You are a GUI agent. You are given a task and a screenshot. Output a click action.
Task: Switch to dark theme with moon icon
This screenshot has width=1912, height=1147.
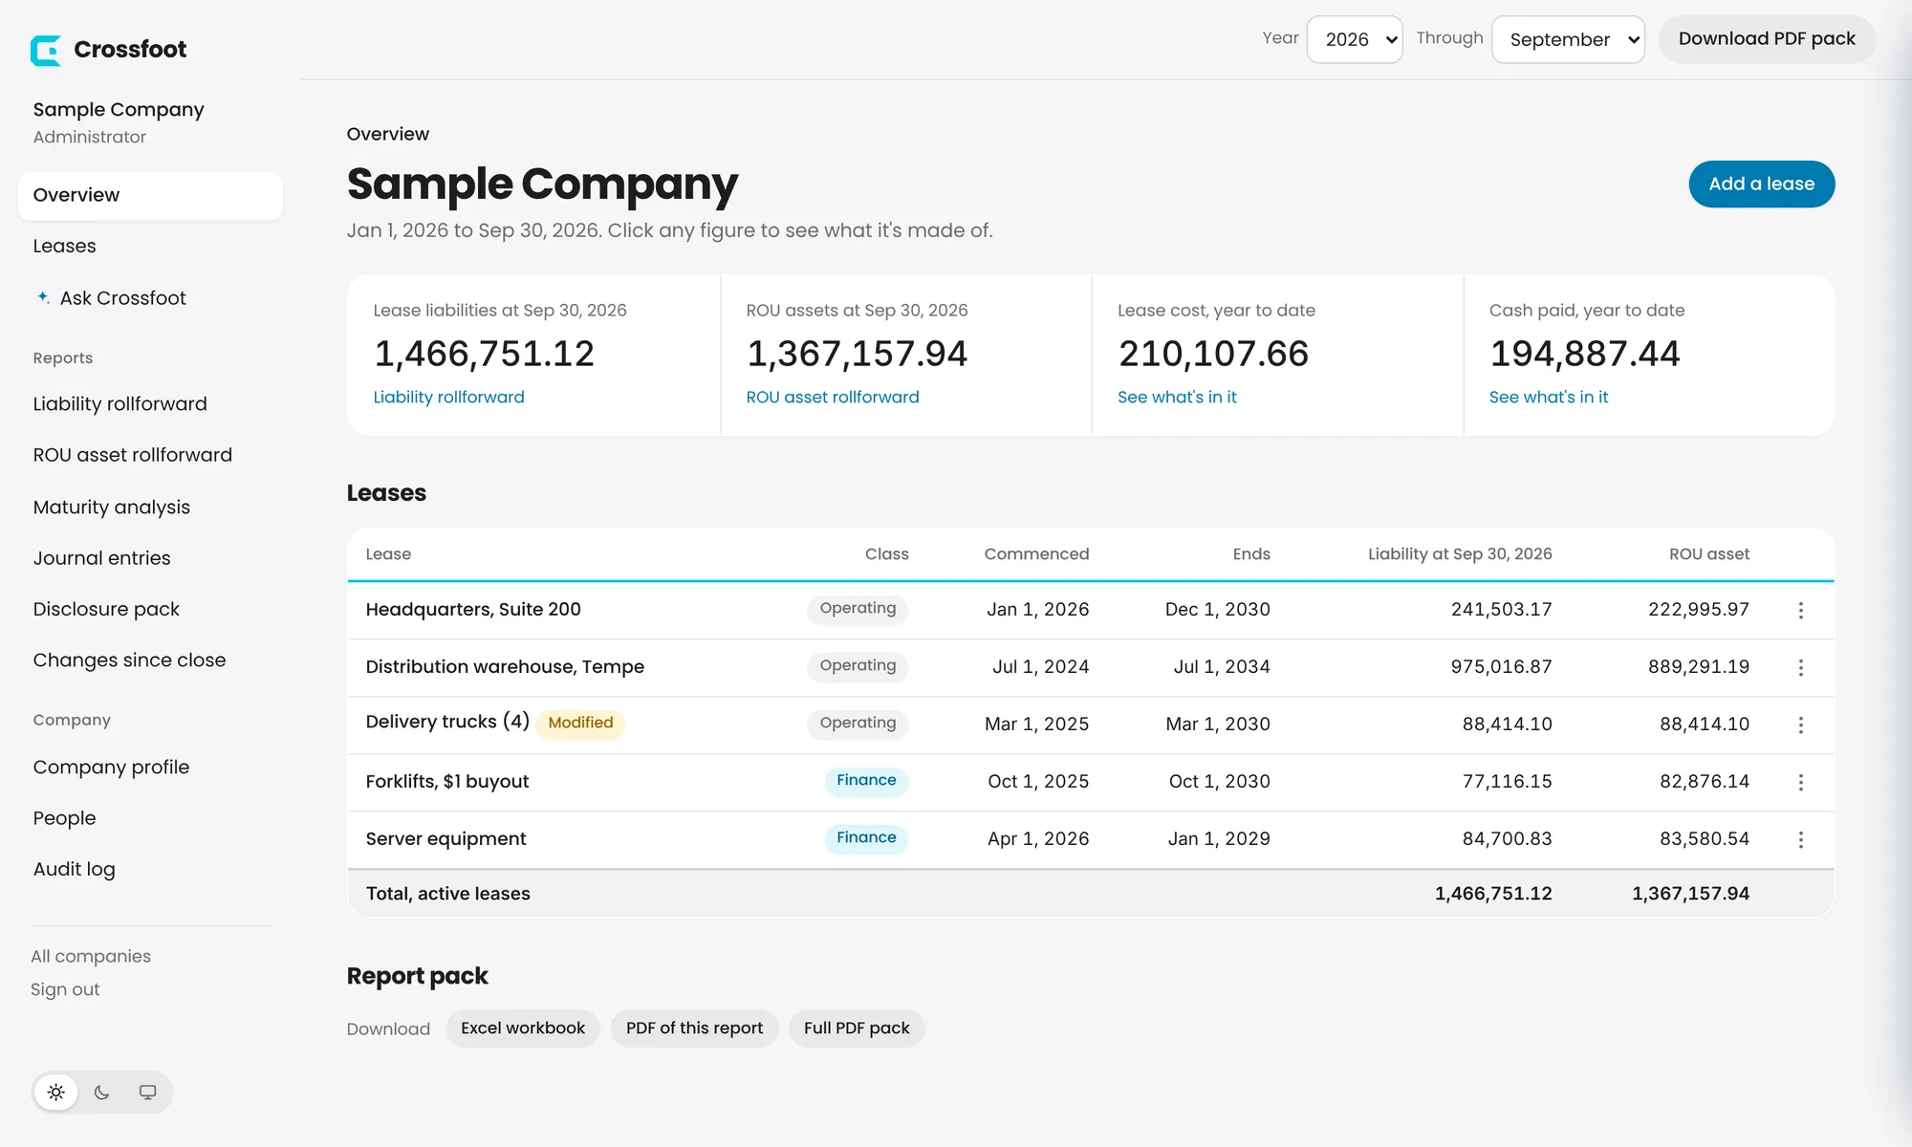click(102, 1092)
